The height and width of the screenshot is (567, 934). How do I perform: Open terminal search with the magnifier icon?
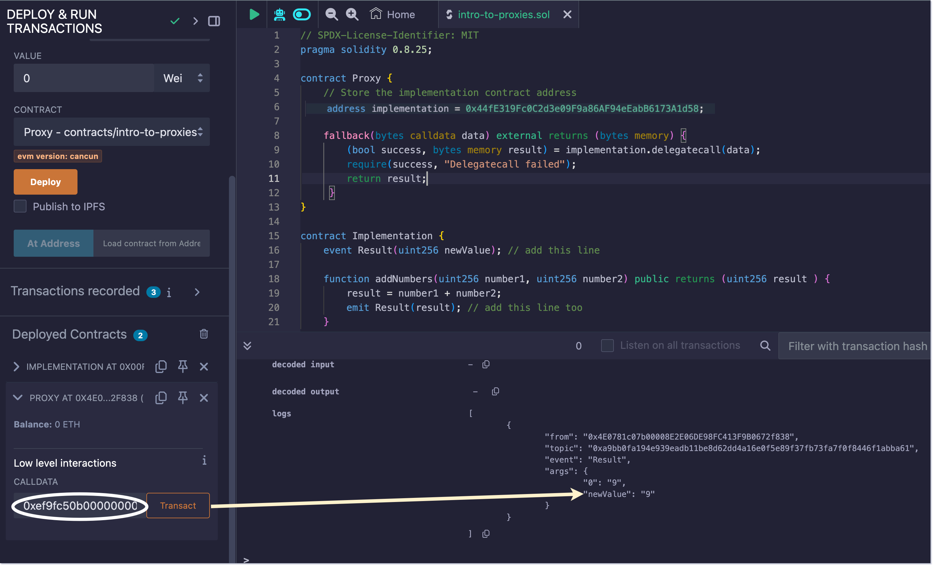click(765, 345)
